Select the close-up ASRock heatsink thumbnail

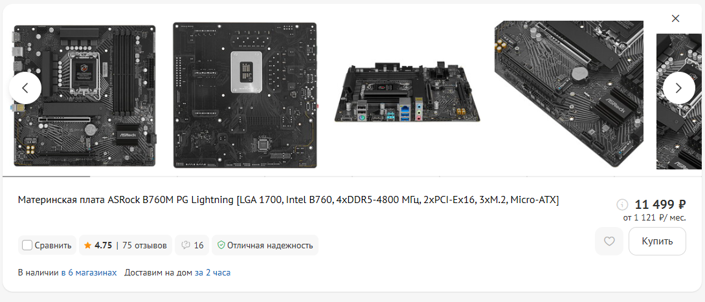click(x=569, y=94)
